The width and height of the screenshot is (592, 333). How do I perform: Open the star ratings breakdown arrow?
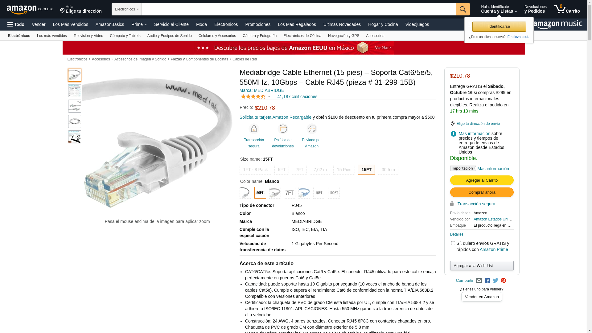(269, 97)
